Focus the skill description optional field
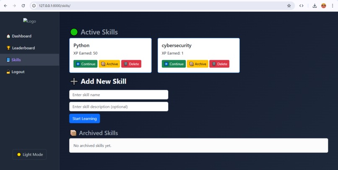Screen dimensions: 338x170 119,107
